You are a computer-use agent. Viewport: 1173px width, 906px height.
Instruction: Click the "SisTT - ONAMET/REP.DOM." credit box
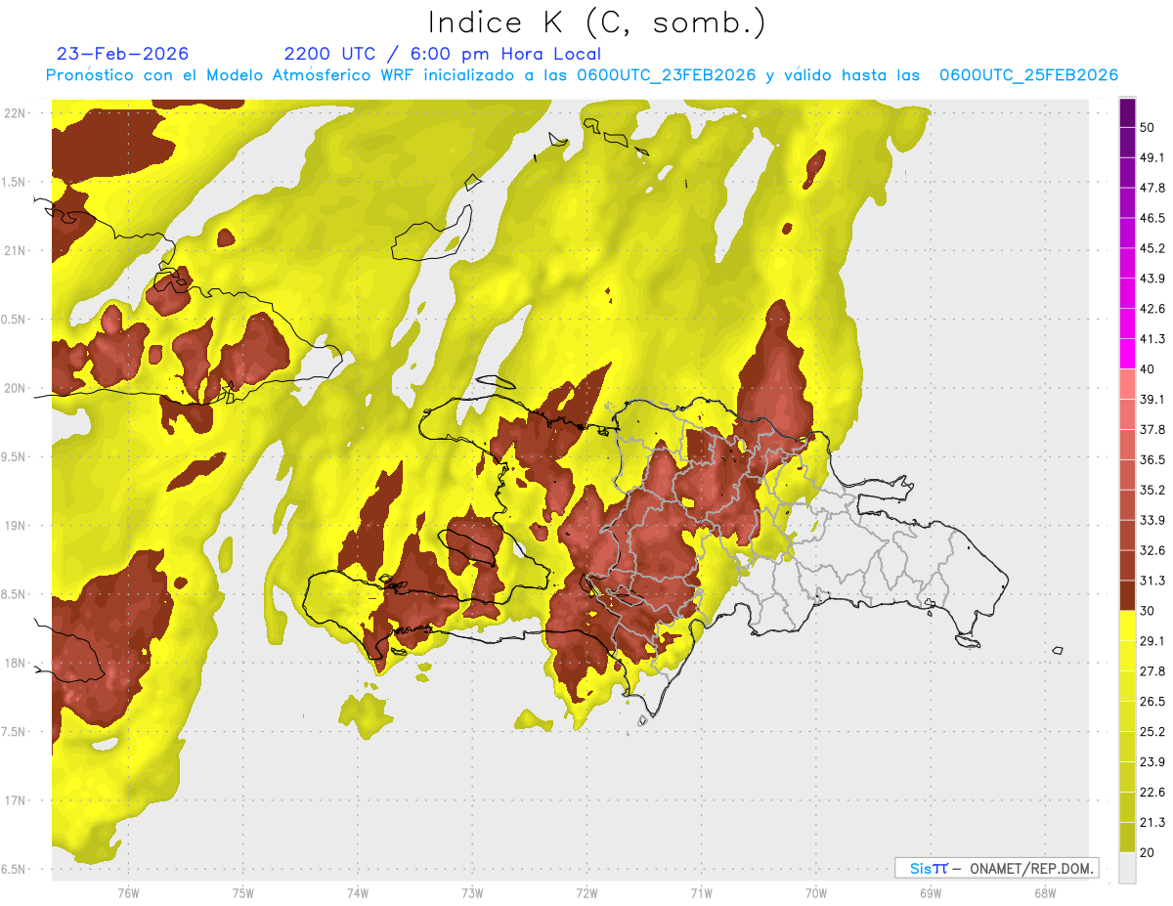(x=996, y=868)
